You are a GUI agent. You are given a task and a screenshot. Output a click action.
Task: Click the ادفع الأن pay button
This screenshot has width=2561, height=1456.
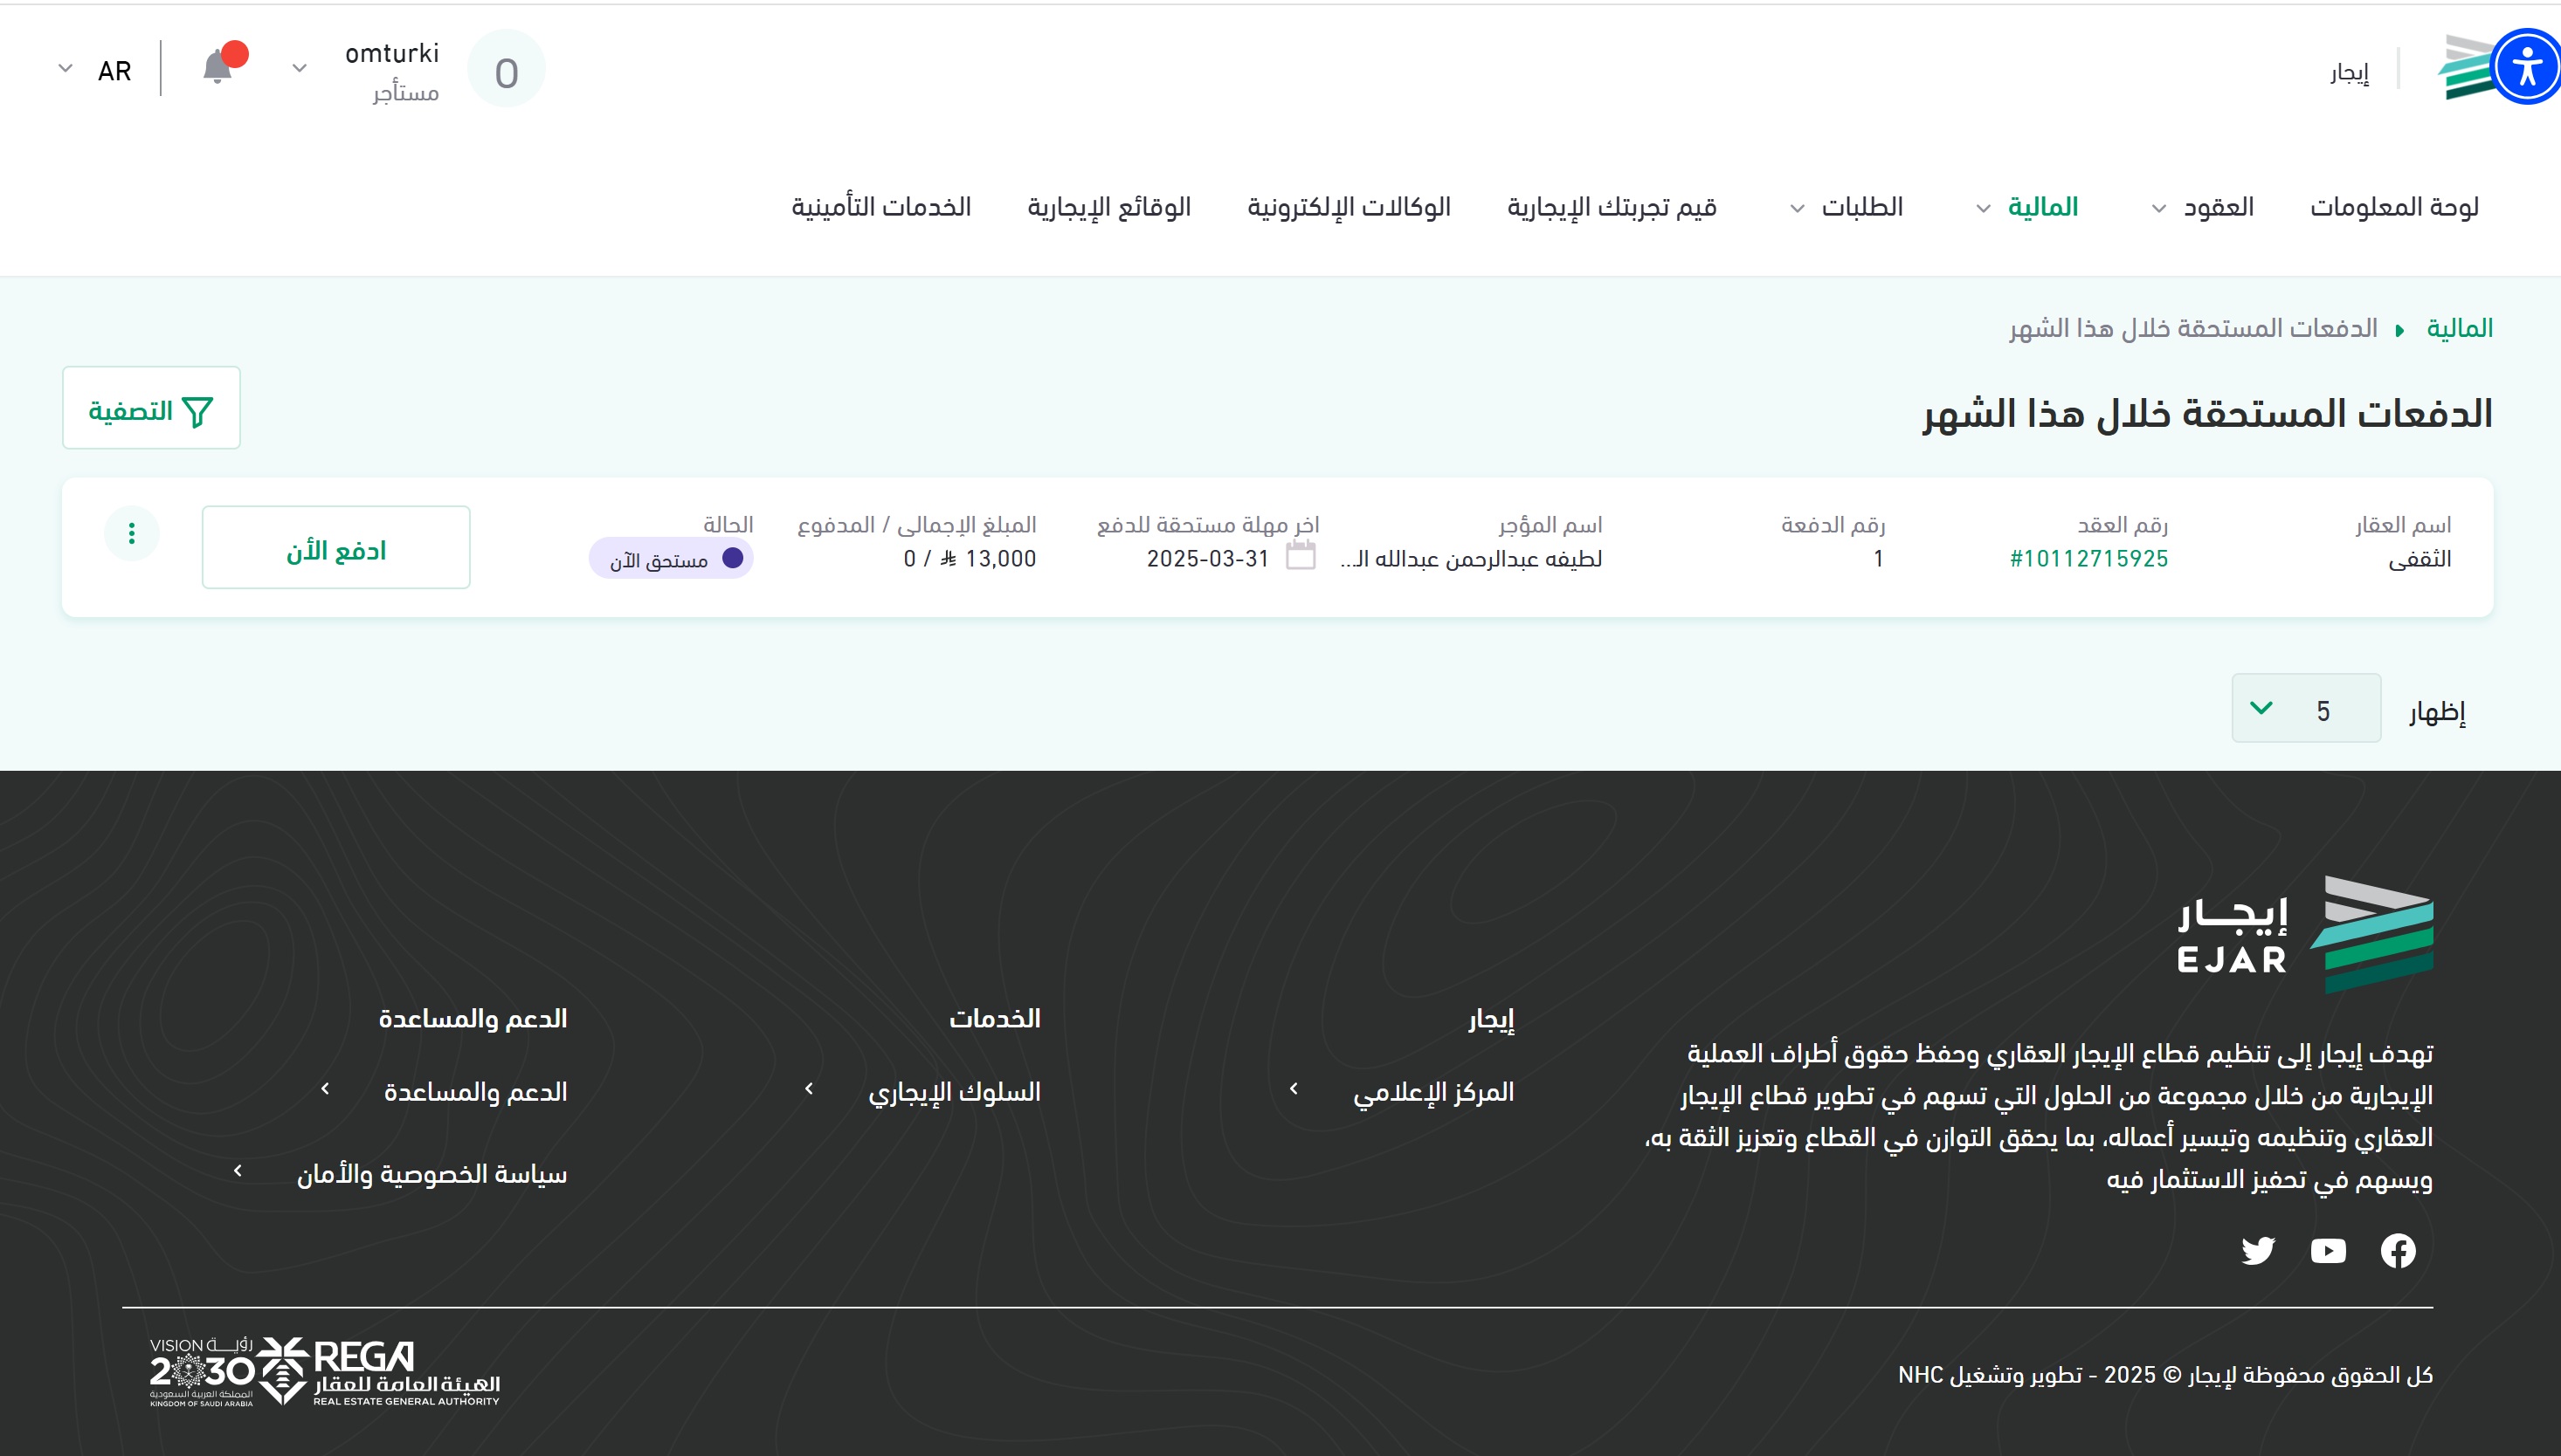336,548
